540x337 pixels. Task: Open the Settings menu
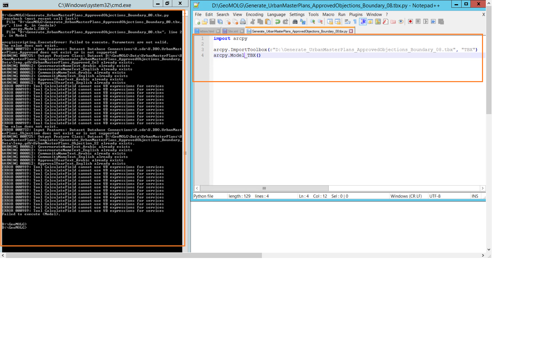pyautogui.click(x=297, y=14)
